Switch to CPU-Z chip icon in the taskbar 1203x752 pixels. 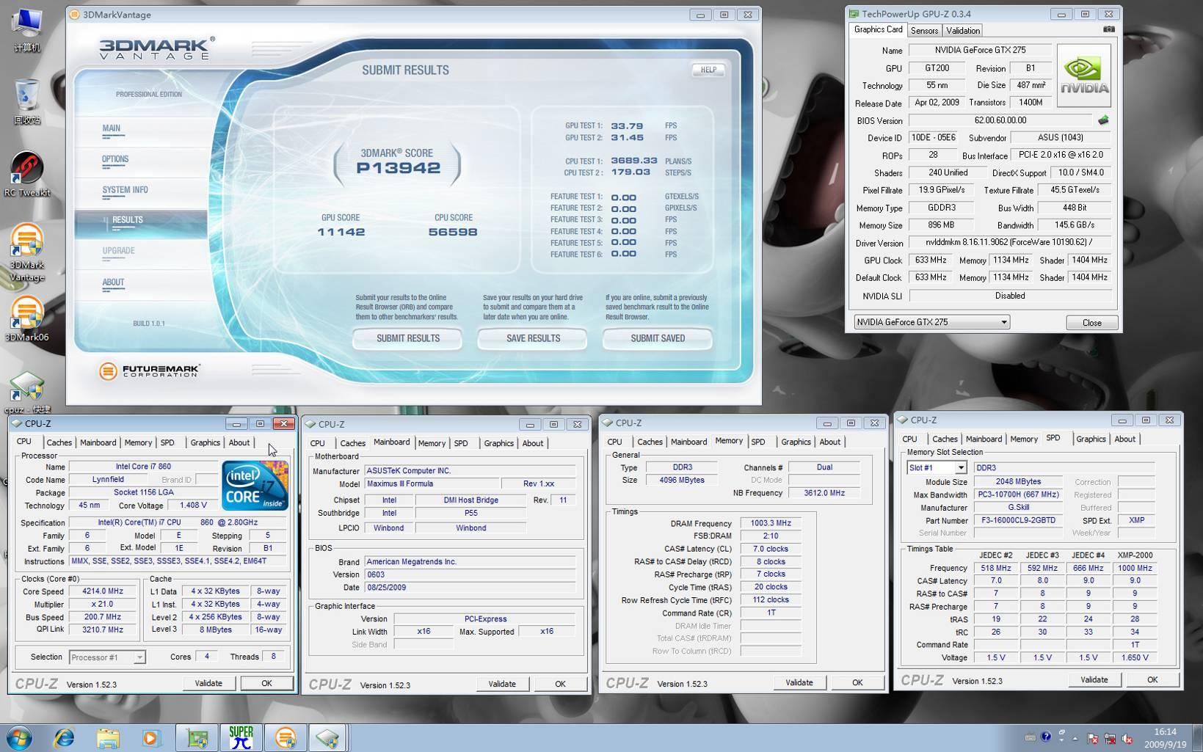[x=327, y=738]
